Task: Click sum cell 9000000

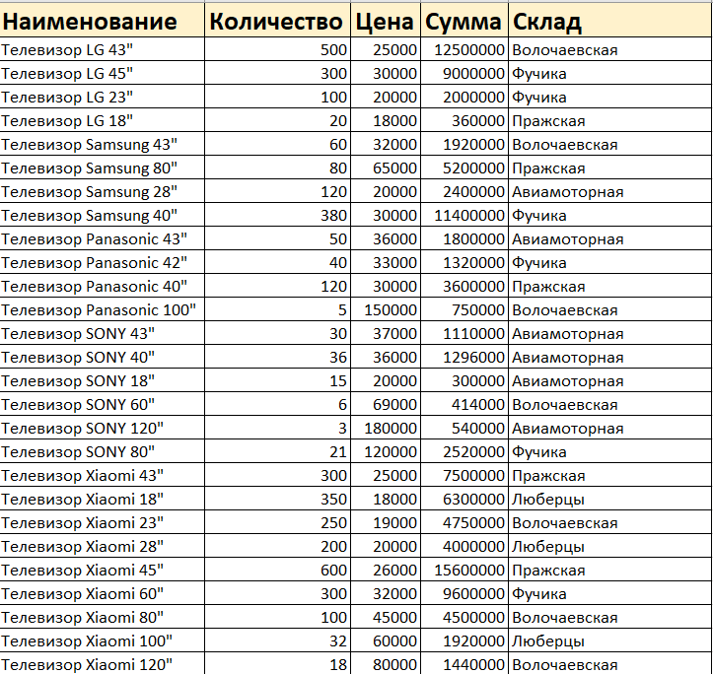Action: point(464,73)
